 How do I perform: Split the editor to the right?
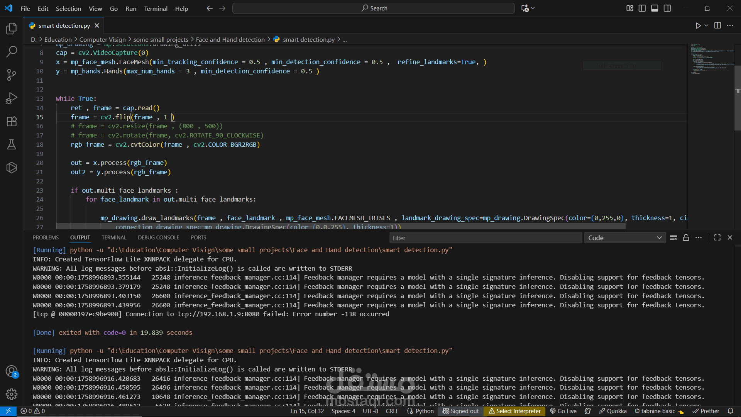pyautogui.click(x=717, y=25)
